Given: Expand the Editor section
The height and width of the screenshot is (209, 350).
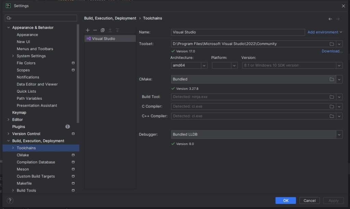Looking at the screenshot, I should pyautogui.click(x=9, y=119).
